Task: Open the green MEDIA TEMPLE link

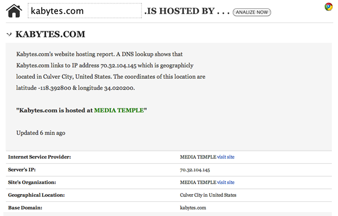Action: pyautogui.click(x=119, y=110)
